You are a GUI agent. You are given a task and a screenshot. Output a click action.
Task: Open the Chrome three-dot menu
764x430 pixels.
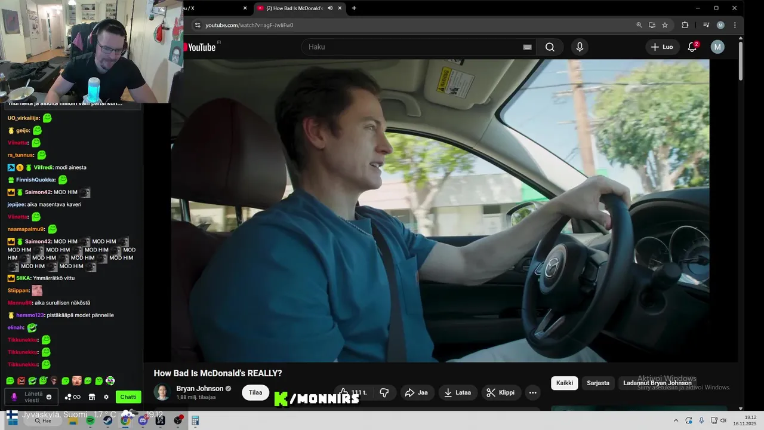[x=735, y=25]
